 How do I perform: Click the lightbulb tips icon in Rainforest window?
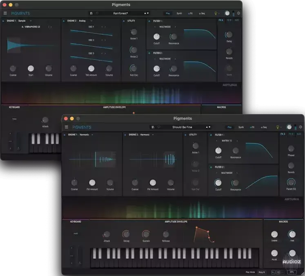(216, 13)
